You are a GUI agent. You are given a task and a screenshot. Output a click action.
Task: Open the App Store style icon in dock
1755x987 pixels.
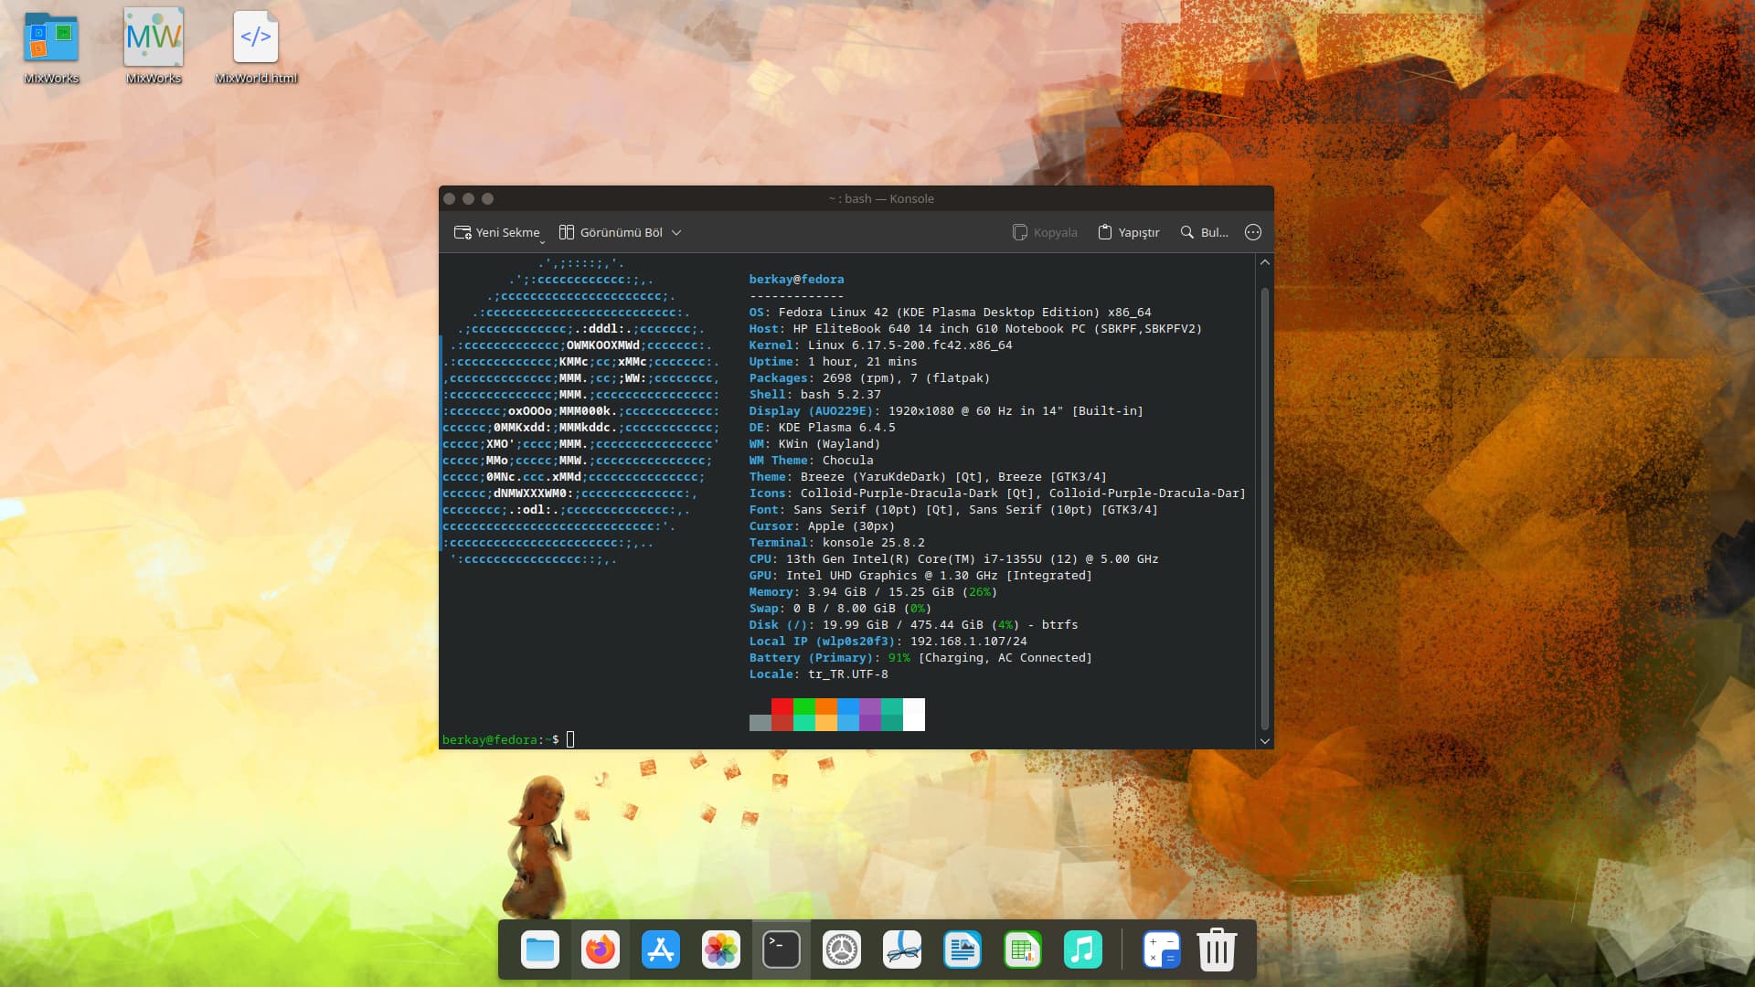(x=661, y=950)
